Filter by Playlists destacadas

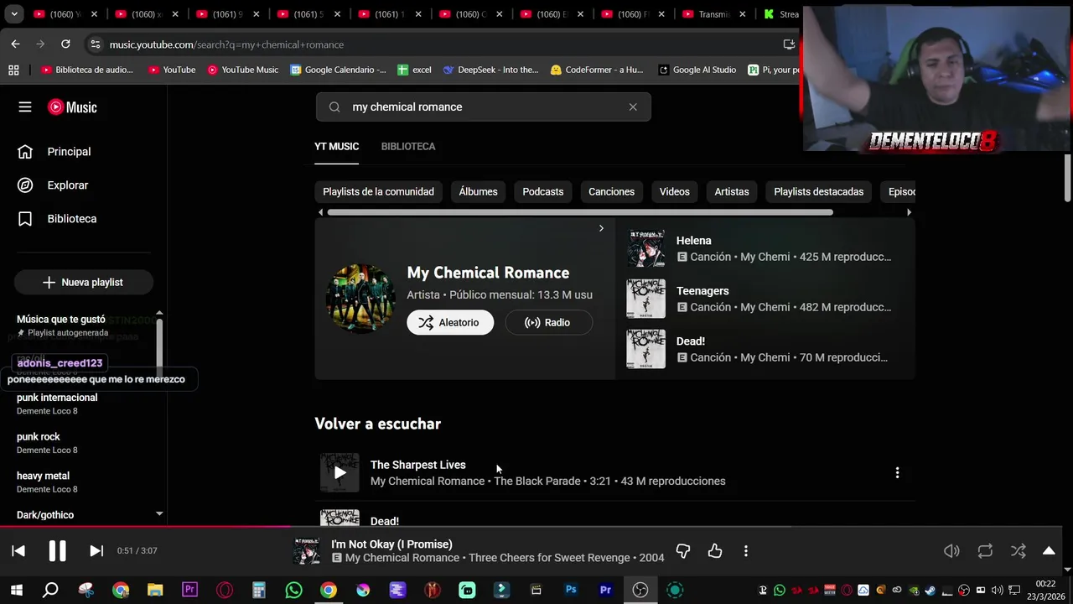[818, 192]
